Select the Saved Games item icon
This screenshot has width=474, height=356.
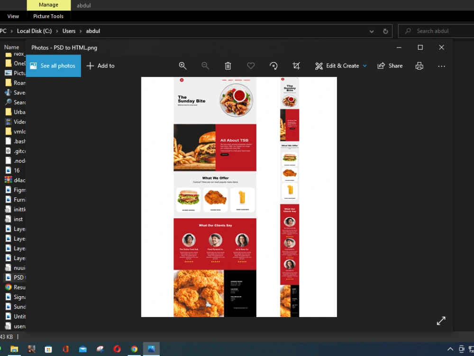(x=9, y=93)
